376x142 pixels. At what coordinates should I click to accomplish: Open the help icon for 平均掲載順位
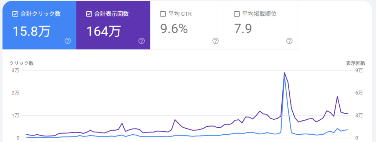click(x=289, y=41)
